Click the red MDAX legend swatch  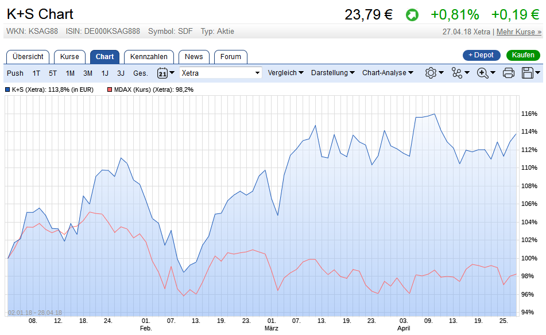pos(110,89)
